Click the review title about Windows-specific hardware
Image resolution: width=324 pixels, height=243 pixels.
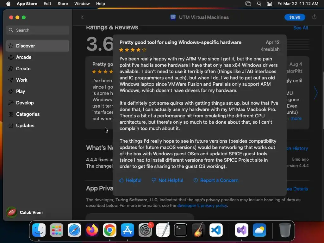coord(180,42)
